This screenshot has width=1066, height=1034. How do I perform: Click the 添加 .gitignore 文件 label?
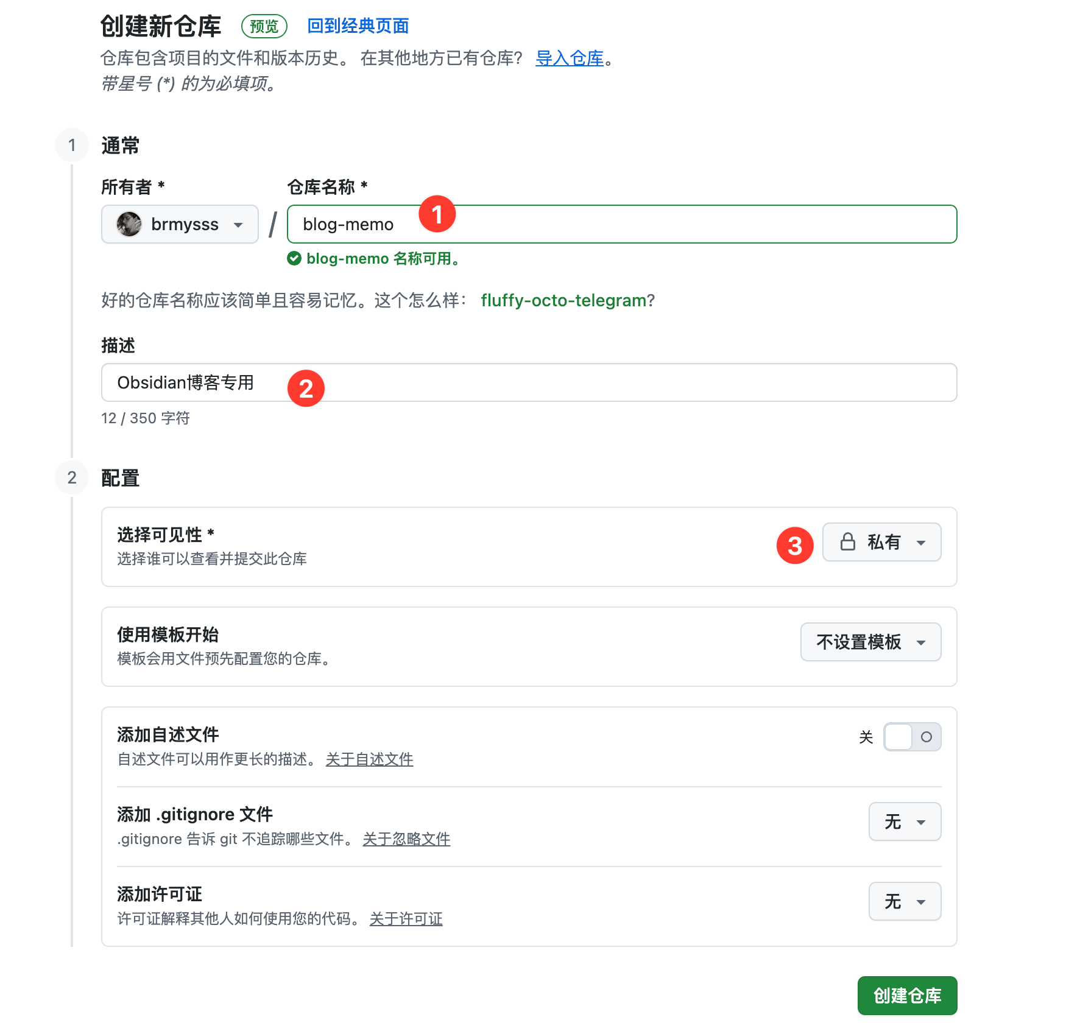[195, 814]
